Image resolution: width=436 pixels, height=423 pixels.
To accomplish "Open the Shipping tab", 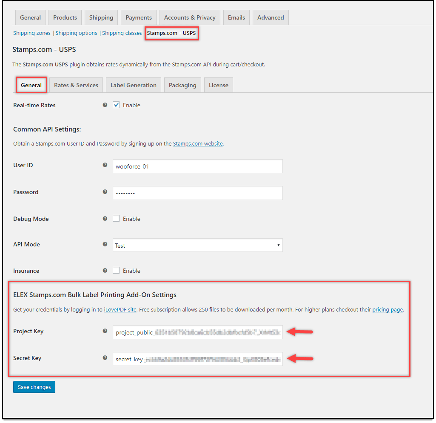I will click(x=101, y=17).
